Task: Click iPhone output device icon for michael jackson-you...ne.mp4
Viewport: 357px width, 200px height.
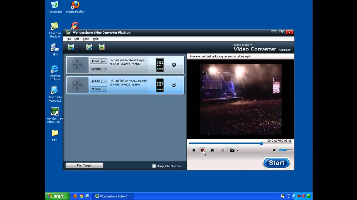Action: [x=160, y=85]
